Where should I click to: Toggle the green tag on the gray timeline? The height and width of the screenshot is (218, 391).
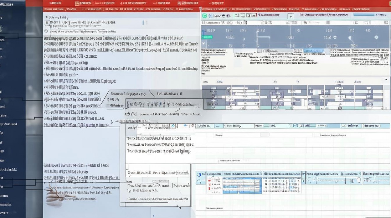coord(207,37)
